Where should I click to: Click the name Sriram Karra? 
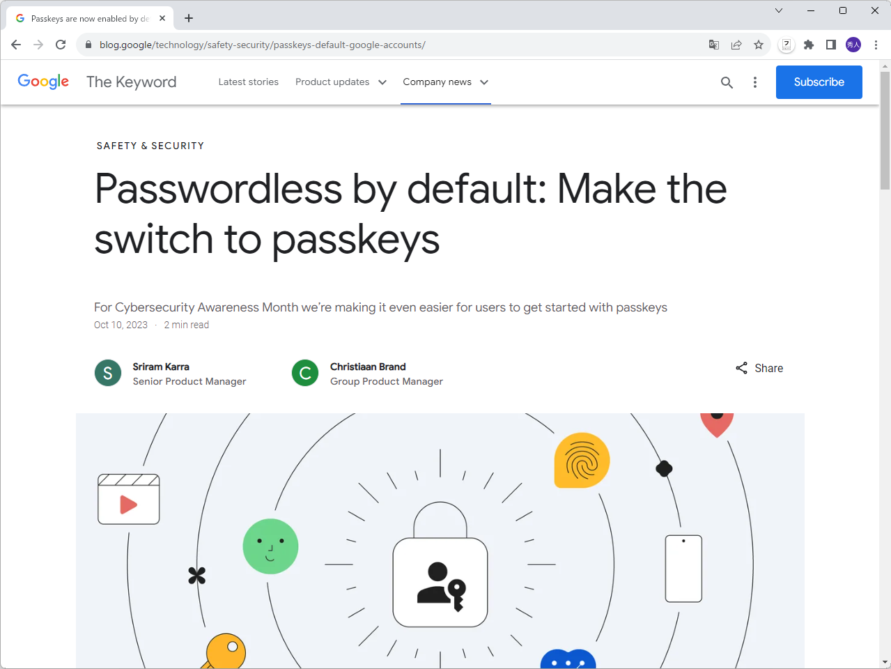coord(161,367)
